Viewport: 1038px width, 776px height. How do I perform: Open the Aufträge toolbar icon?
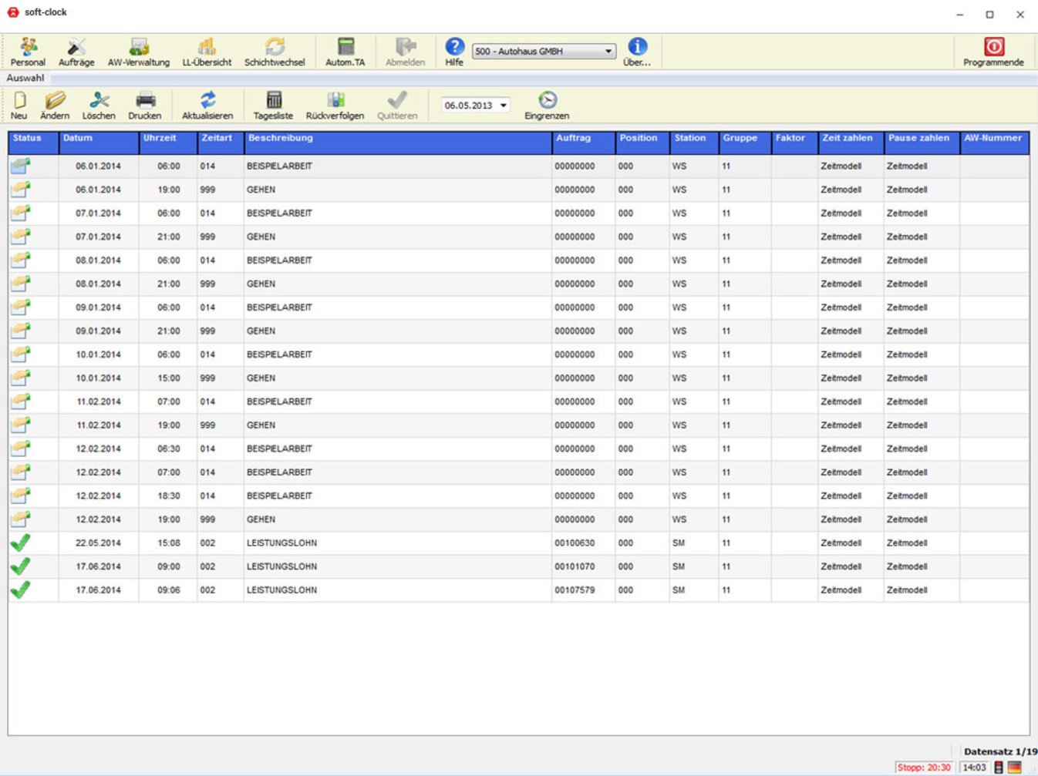76,46
